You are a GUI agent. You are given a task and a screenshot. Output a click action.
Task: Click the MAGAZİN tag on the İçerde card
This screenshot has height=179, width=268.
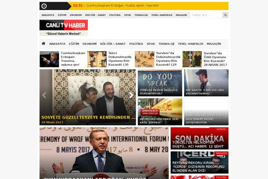pyautogui.click(x=222, y=153)
